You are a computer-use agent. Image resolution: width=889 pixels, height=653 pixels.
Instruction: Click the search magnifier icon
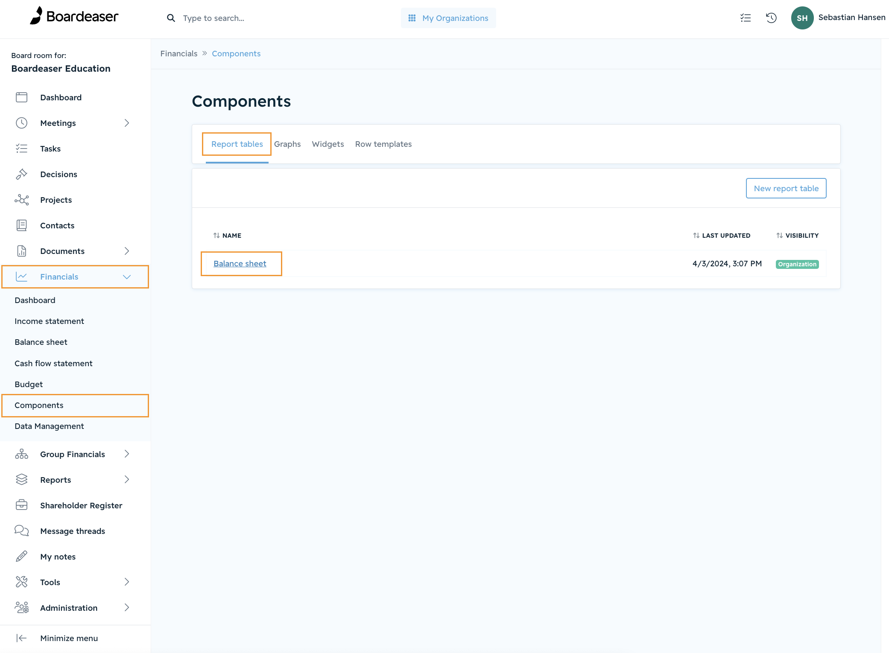[x=171, y=18]
